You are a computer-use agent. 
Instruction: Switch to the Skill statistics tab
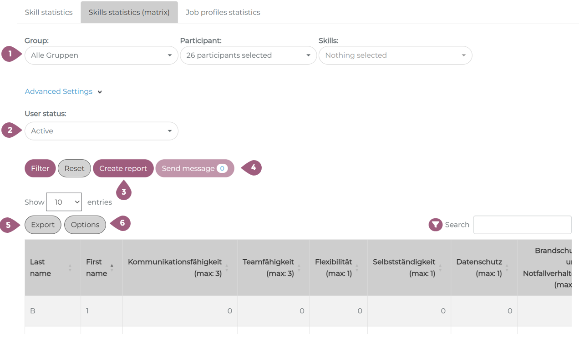(49, 12)
